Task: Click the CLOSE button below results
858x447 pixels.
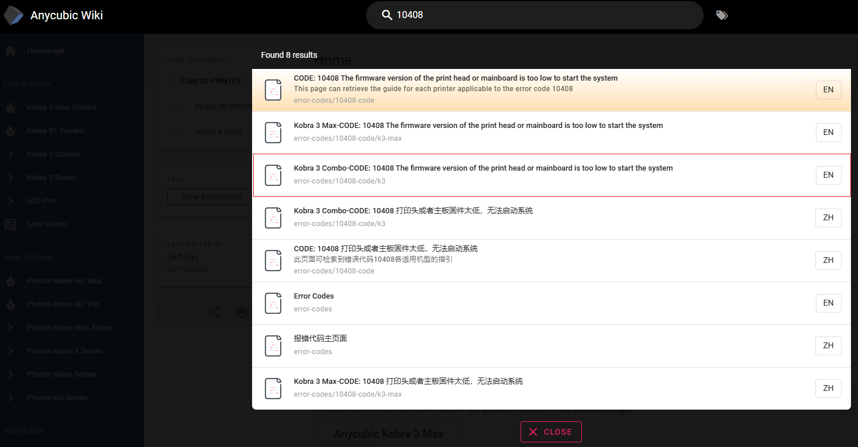Action: click(x=551, y=432)
